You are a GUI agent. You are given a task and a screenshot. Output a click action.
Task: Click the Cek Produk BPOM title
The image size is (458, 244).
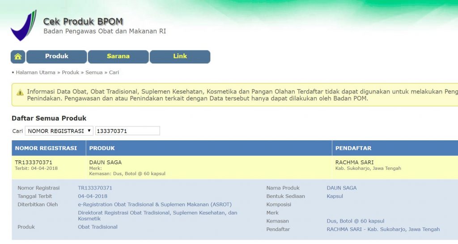(x=83, y=21)
